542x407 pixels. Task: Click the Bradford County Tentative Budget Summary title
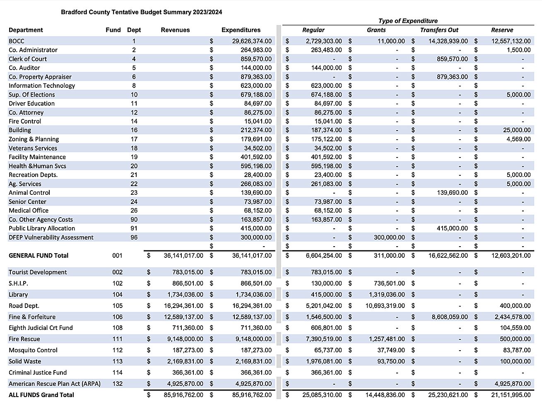click(x=141, y=12)
